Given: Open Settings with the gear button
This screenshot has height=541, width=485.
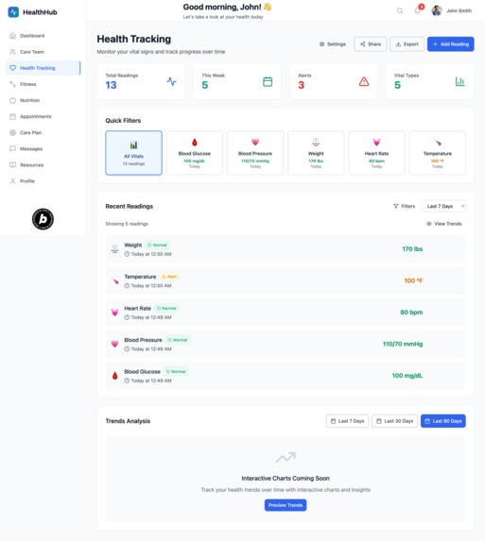Looking at the screenshot, I should pos(333,44).
